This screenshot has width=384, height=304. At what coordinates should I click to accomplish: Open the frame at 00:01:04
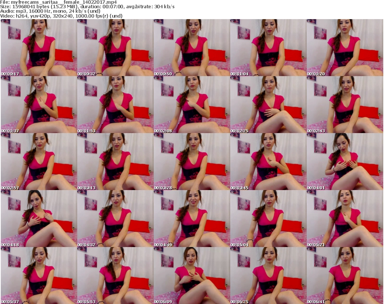coord(268,48)
